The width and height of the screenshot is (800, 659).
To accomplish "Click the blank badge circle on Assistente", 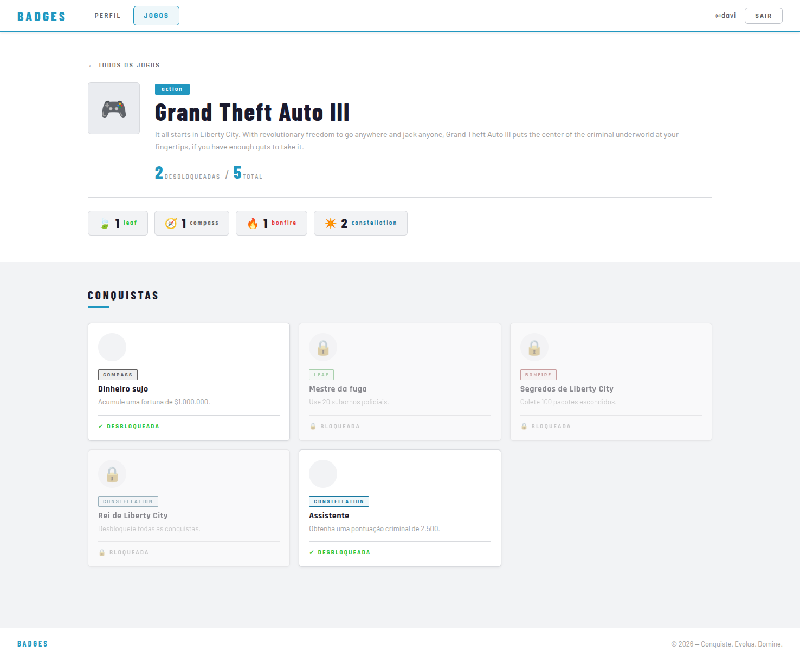I will [x=323, y=474].
